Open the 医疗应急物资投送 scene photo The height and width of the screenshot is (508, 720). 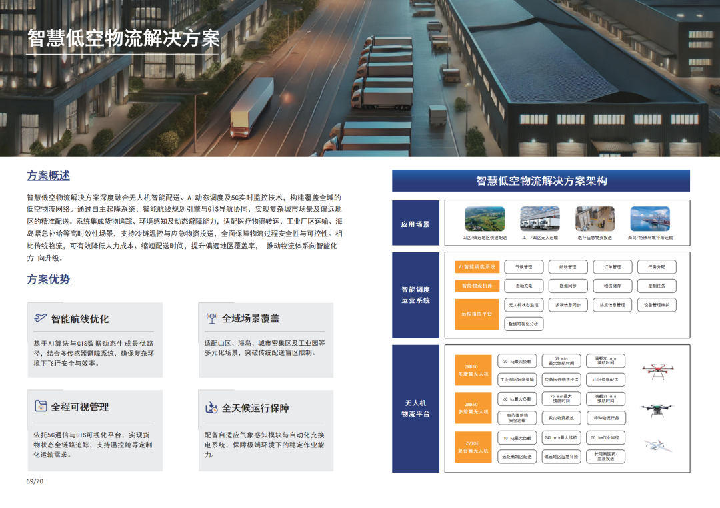tap(595, 218)
